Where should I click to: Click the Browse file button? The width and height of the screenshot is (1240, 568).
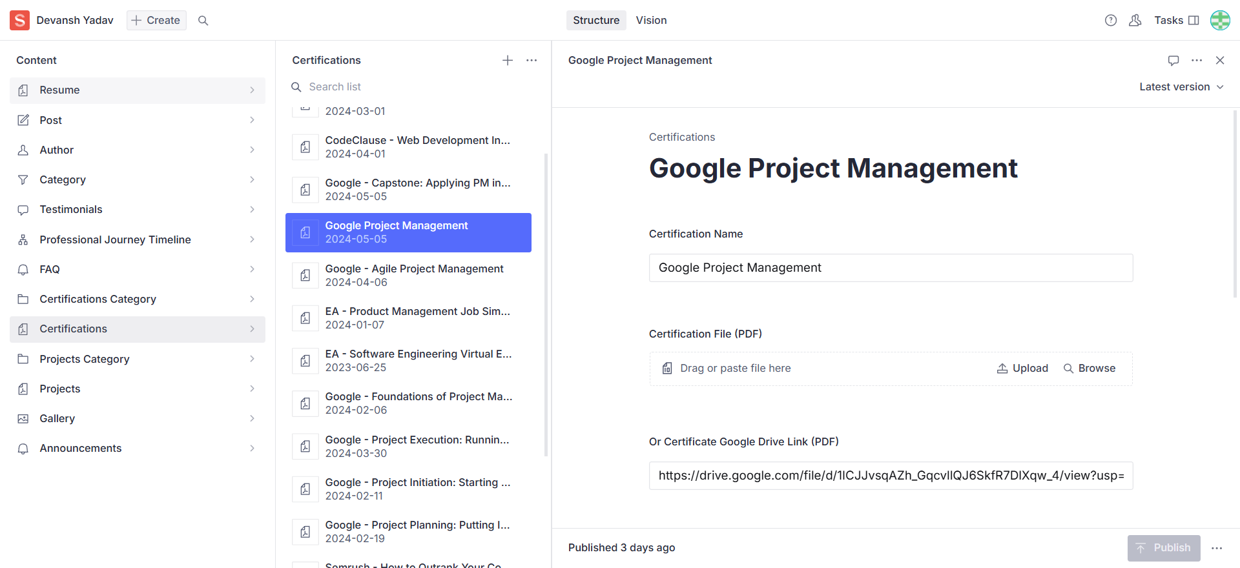click(1090, 369)
